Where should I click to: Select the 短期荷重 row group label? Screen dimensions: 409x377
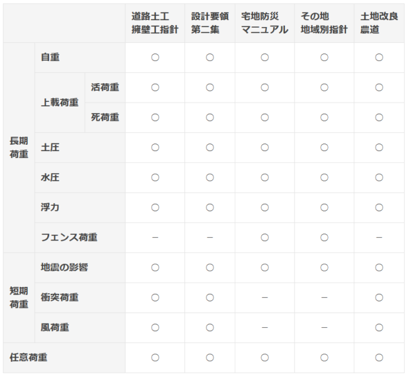tap(19, 298)
